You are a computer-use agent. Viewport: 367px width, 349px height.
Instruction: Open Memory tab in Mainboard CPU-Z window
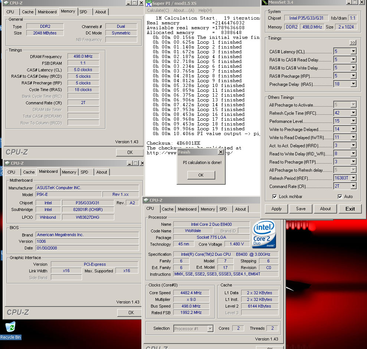(69, 172)
